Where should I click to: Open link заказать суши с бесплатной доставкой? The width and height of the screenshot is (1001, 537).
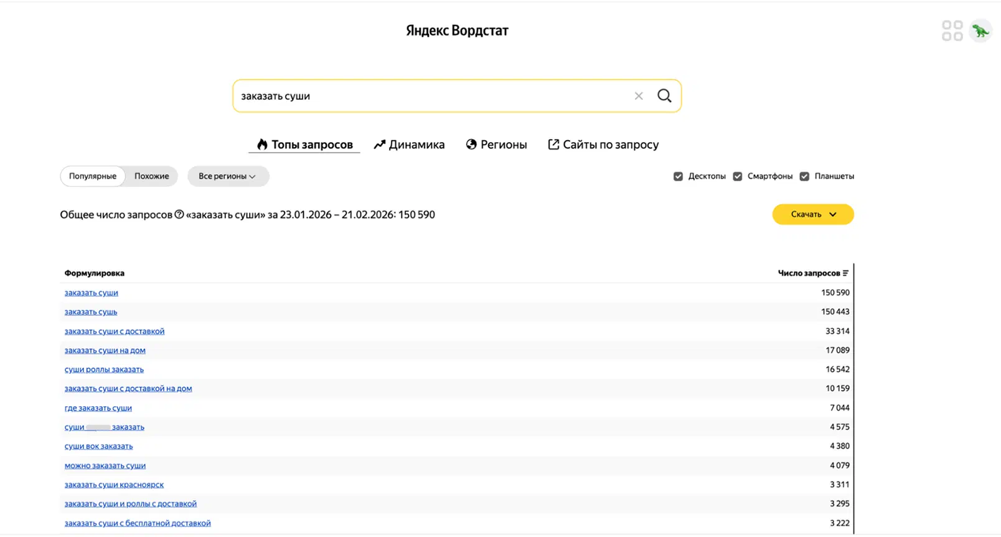point(138,523)
